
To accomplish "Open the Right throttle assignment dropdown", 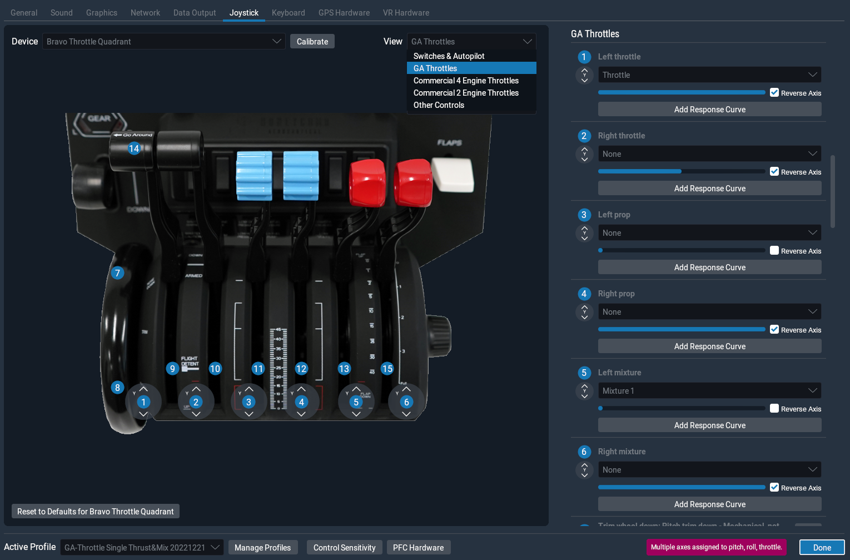I will click(709, 153).
